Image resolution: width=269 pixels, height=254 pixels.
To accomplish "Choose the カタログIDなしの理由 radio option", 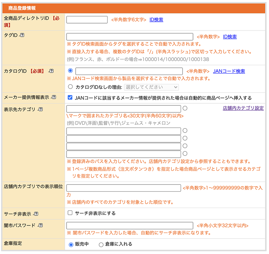I will point(70,87).
